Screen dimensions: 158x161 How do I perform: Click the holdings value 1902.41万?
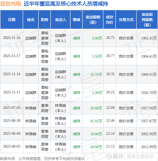(149, 38)
